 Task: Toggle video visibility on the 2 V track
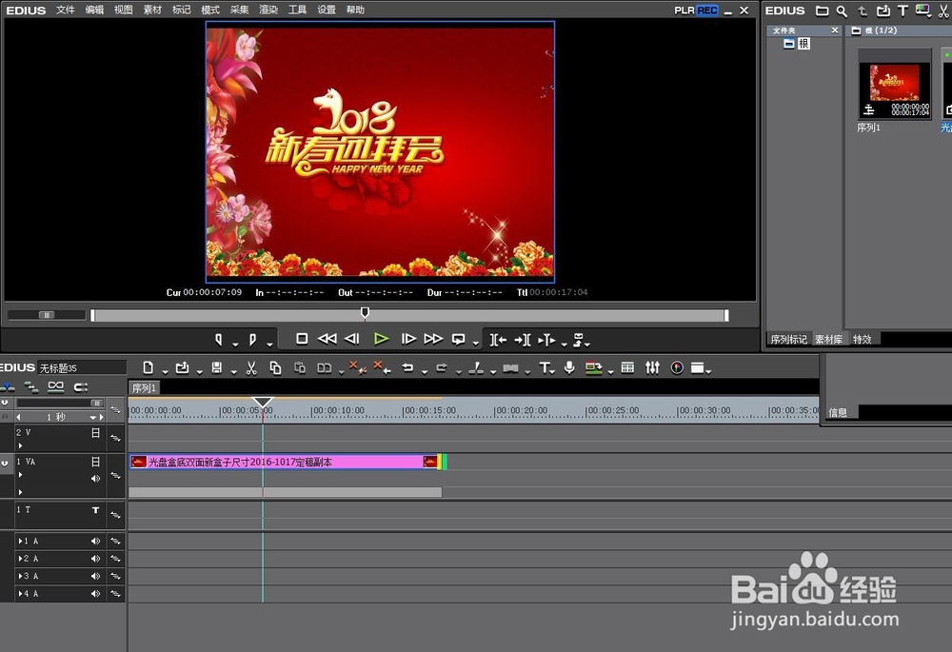[x=95, y=433]
